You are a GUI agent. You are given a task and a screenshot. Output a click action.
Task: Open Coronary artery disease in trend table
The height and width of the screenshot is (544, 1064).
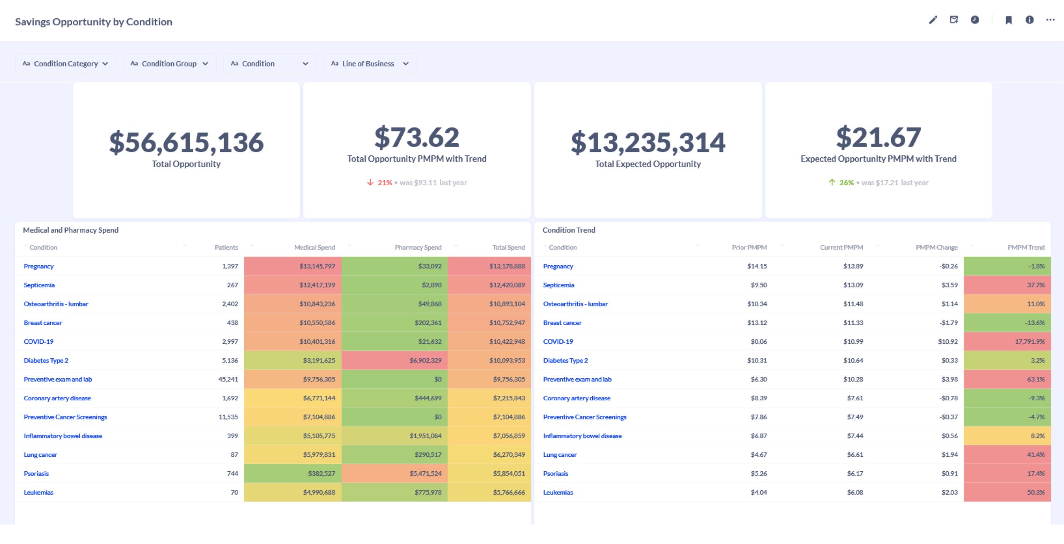tap(576, 398)
